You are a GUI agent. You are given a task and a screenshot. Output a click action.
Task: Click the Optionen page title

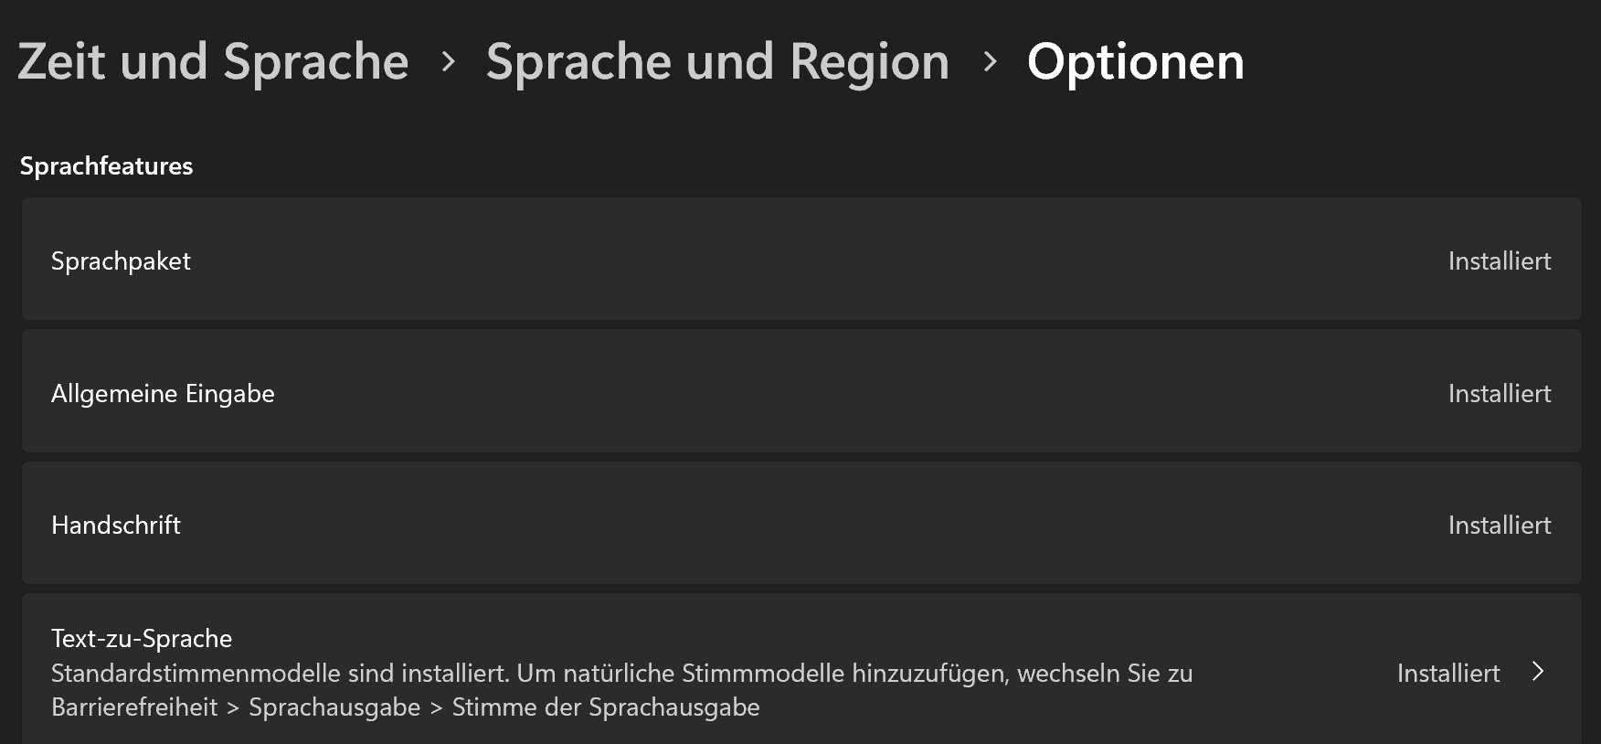(x=1135, y=62)
